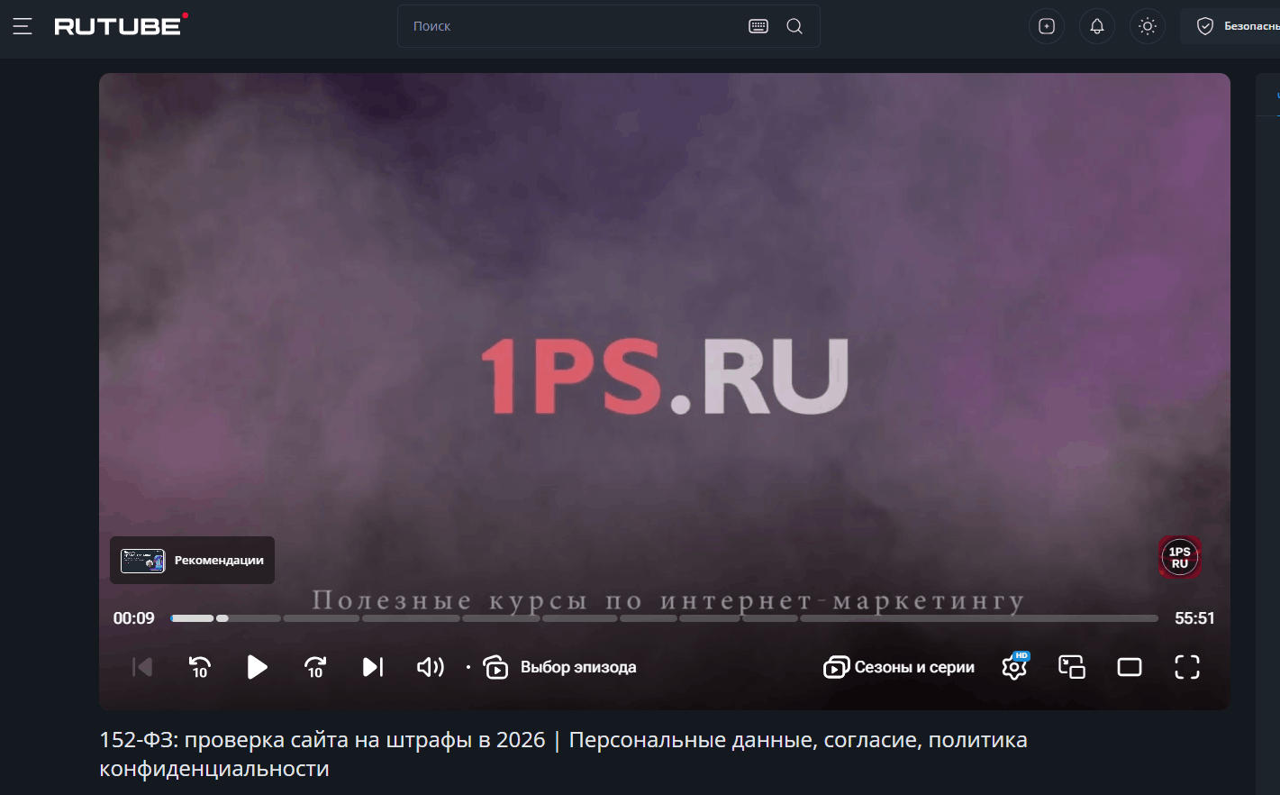
Task: Open Сезоны и серии panel
Action: [x=898, y=667]
